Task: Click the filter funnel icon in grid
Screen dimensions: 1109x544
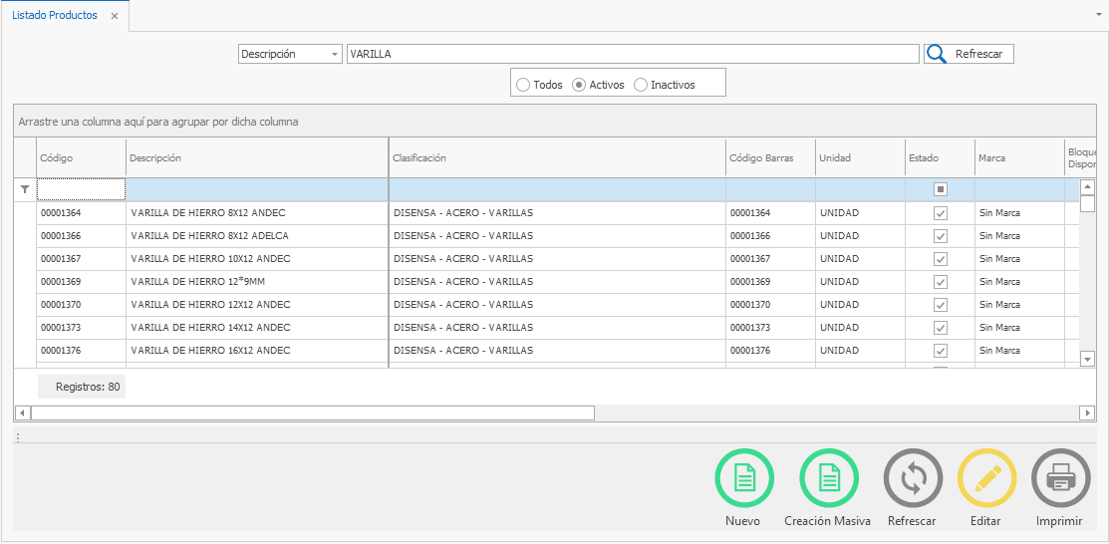Action: point(25,189)
